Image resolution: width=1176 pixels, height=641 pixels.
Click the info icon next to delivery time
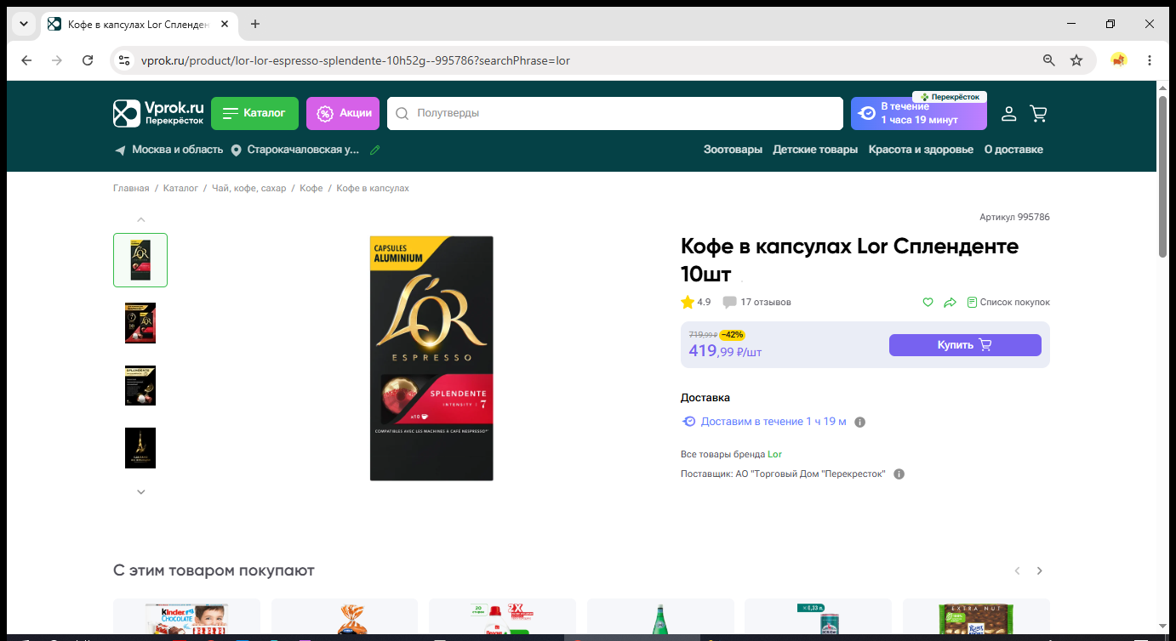pos(860,422)
